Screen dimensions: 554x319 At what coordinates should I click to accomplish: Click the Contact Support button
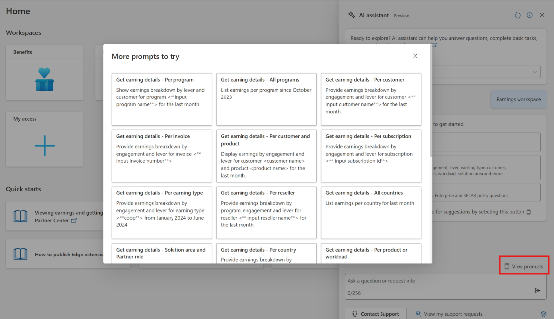[375, 314]
